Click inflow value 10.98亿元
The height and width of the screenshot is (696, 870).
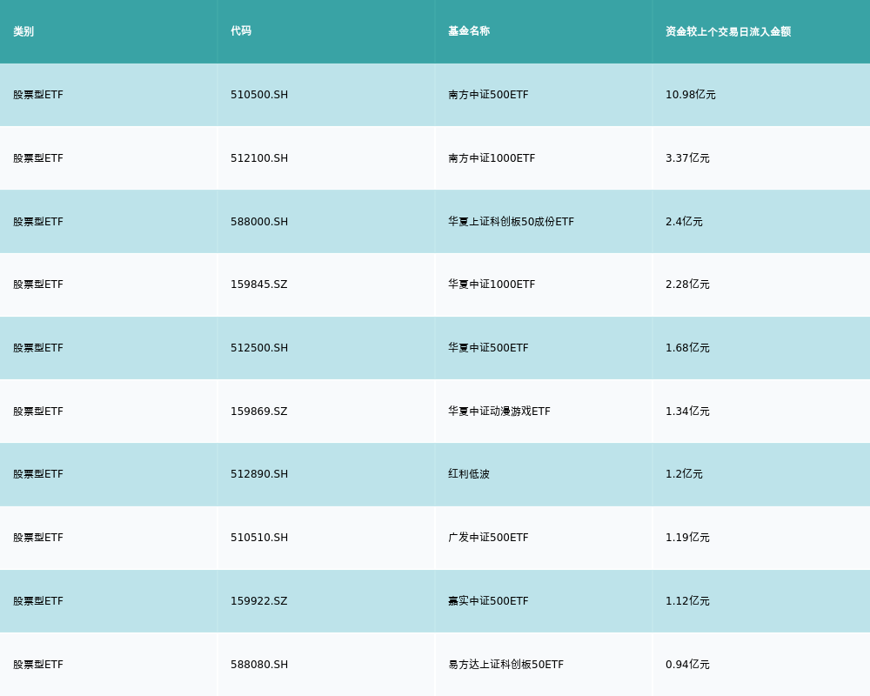[x=690, y=95]
